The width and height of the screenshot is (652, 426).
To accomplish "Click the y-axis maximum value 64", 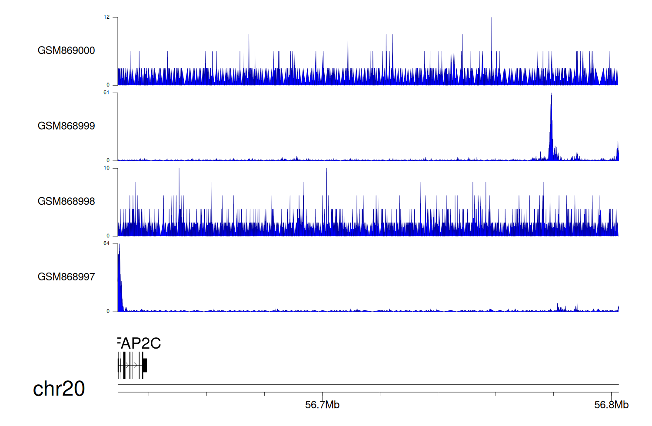I will pos(106,243).
